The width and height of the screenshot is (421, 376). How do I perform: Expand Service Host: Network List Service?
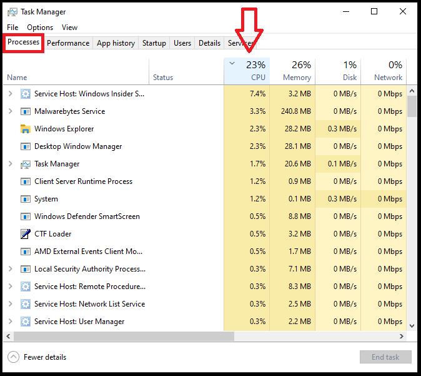point(10,303)
